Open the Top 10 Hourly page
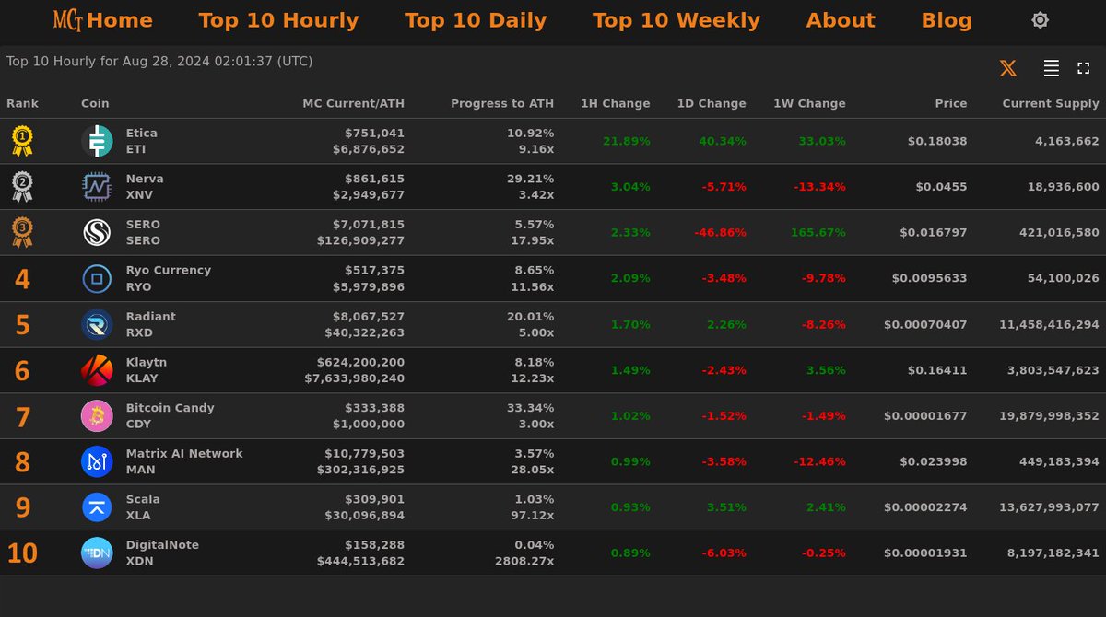Viewport: 1106px width, 617px height. [x=278, y=20]
